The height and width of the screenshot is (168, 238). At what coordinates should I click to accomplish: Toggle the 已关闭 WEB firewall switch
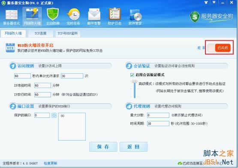pos(219,48)
